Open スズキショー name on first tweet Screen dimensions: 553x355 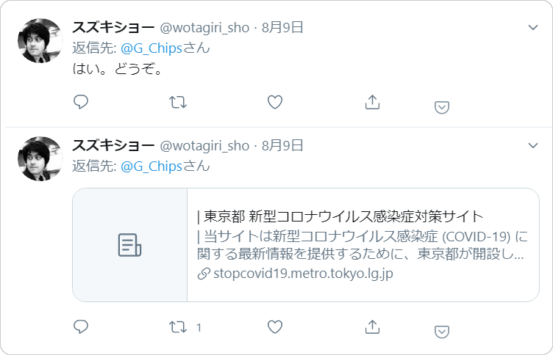[113, 27]
